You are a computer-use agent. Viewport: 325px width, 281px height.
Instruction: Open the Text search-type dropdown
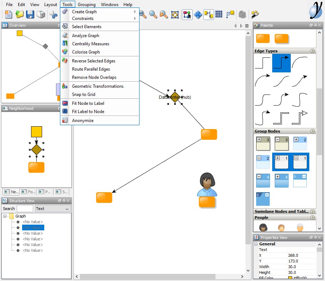67,209
